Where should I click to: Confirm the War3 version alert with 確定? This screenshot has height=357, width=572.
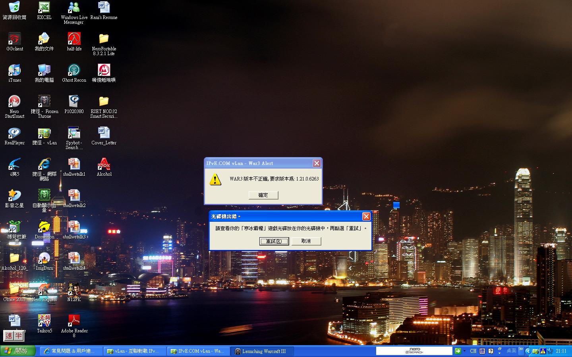(263, 195)
